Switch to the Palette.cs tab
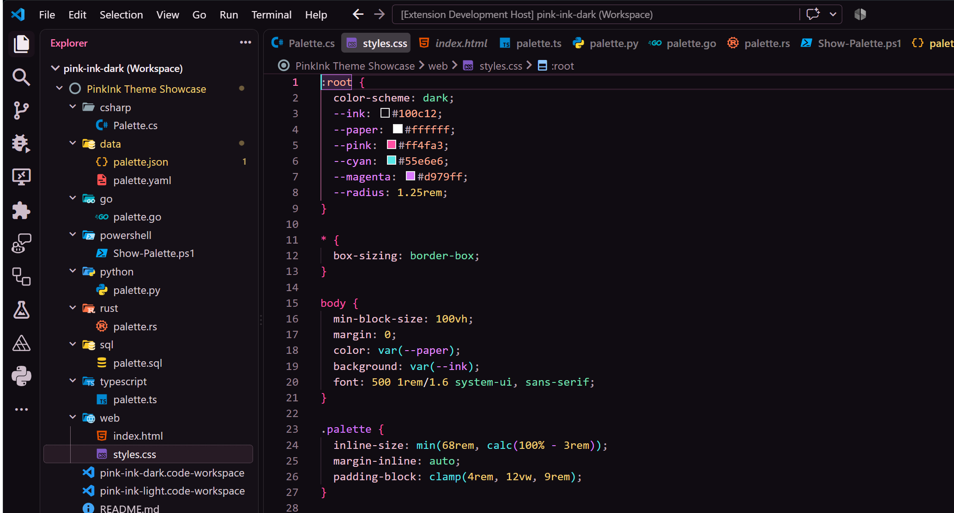This screenshot has width=954, height=513. [303, 43]
